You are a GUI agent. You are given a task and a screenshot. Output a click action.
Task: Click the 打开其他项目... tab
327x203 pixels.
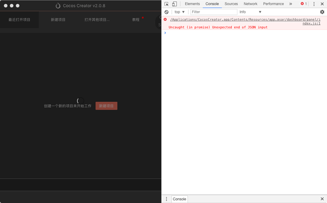pyautogui.click(x=97, y=19)
